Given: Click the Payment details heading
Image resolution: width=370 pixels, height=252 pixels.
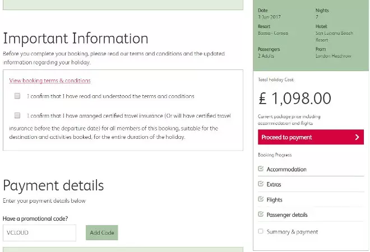Looking at the screenshot, I should click(x=53, y=185).
